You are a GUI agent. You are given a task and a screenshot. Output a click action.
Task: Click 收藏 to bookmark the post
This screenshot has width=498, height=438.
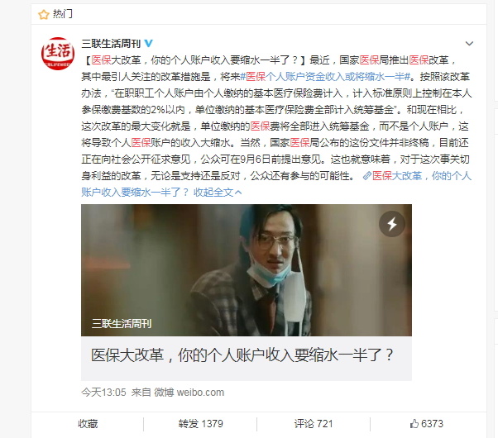click(88, 424)
